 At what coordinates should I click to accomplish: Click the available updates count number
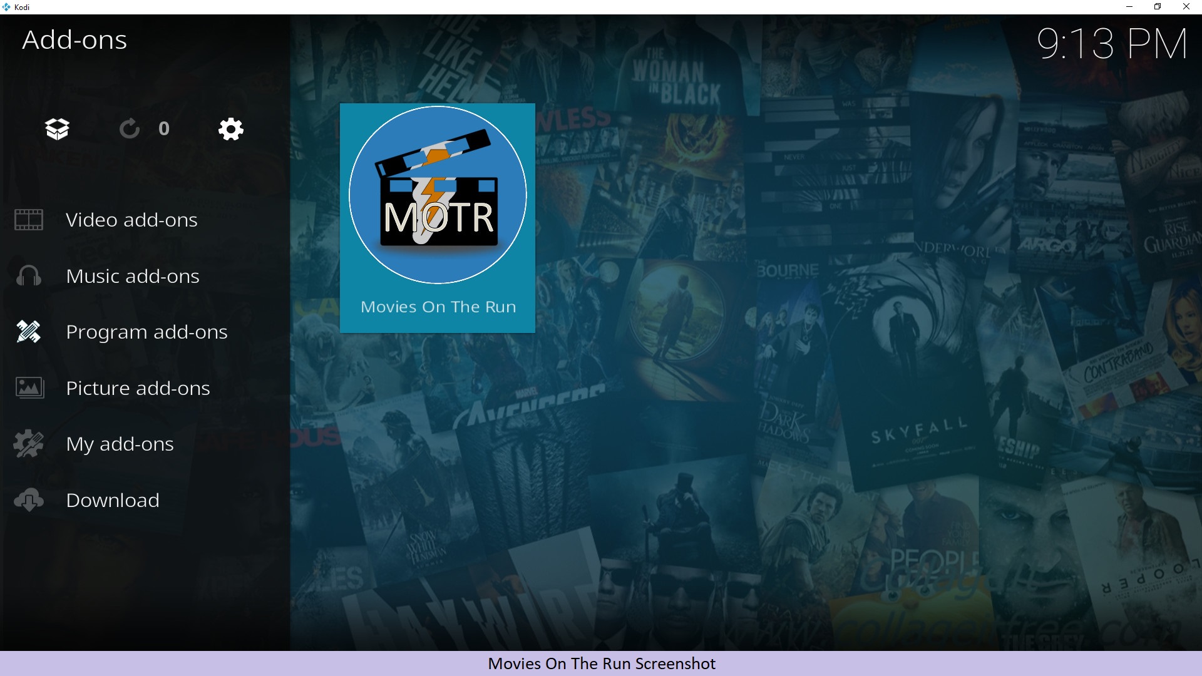point(164,129)
